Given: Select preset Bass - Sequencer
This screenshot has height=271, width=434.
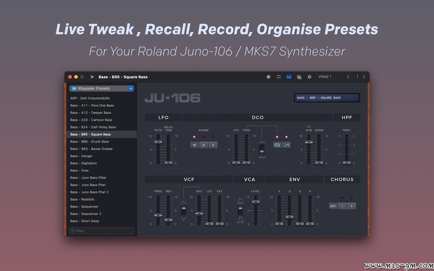Looking at the screenshot, I should pyautogui.click(x=102, y=206).
